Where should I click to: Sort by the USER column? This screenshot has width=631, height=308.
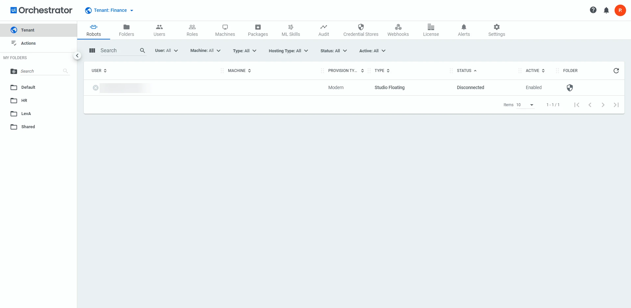coord(99,71)
